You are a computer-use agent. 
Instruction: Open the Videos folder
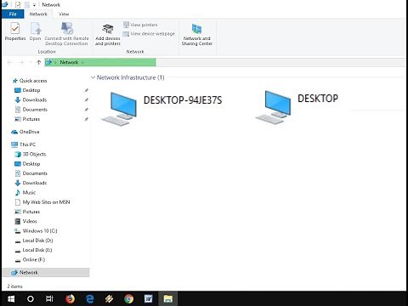[25, 221]
